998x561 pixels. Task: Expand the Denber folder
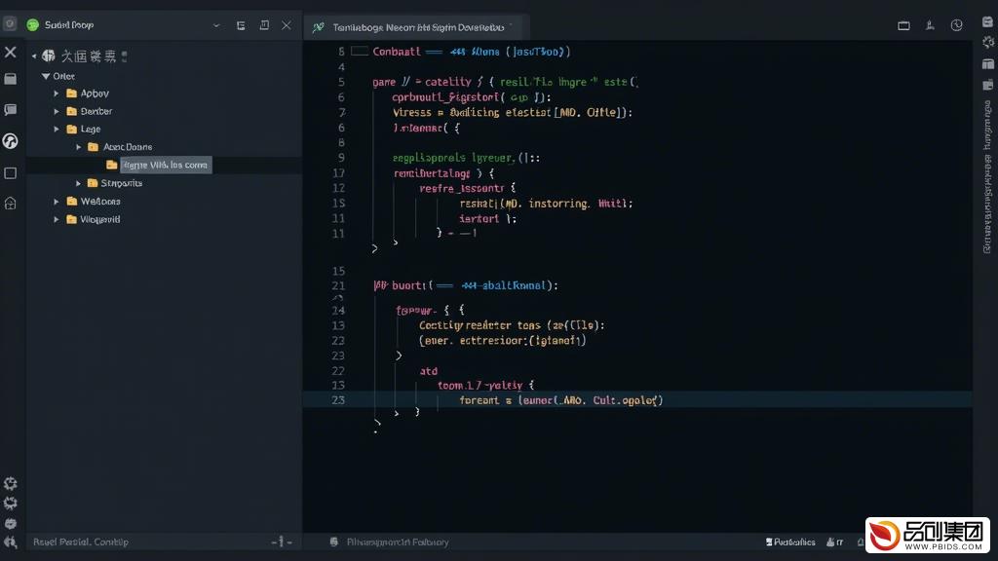[57, 111]
